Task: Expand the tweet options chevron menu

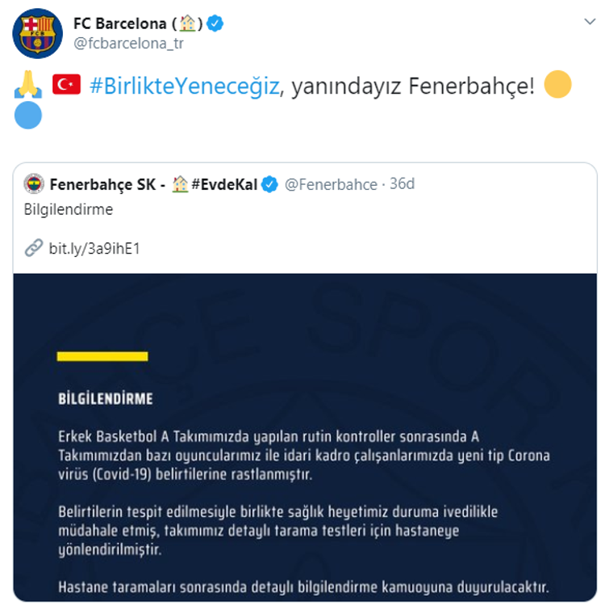Action: point(590,21)
